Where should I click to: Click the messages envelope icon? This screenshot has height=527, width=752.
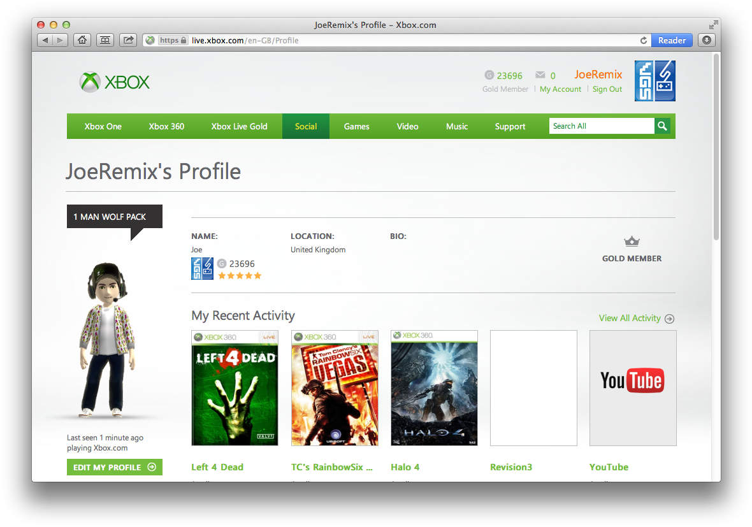[x=540, y=75]
